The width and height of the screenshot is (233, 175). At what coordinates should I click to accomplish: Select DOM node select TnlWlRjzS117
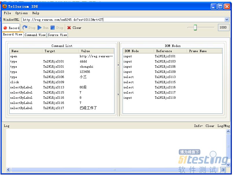pyautogui.click(x=172, y=92)
